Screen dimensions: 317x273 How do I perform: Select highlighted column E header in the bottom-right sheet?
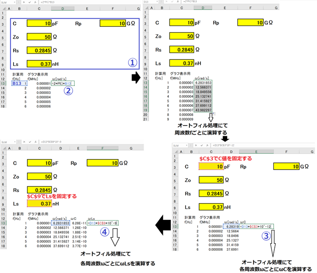[256, 152]
